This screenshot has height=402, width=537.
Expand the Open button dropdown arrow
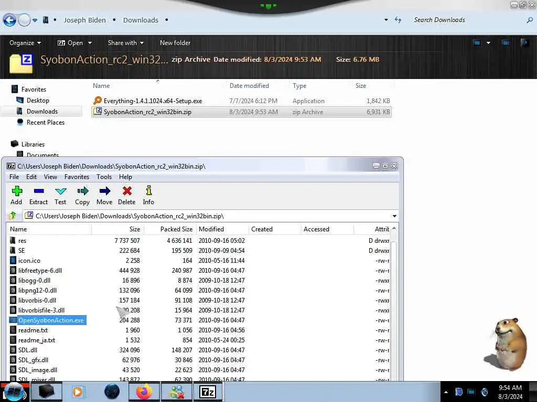[x=90, y=43]
